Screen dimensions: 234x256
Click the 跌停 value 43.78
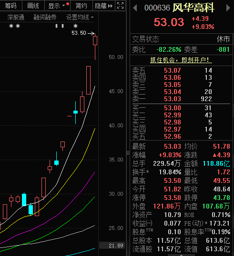click(x=222, y=198)
